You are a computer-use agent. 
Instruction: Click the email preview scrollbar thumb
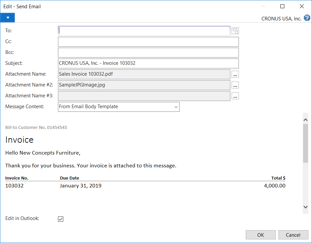(x=305, y=143)
